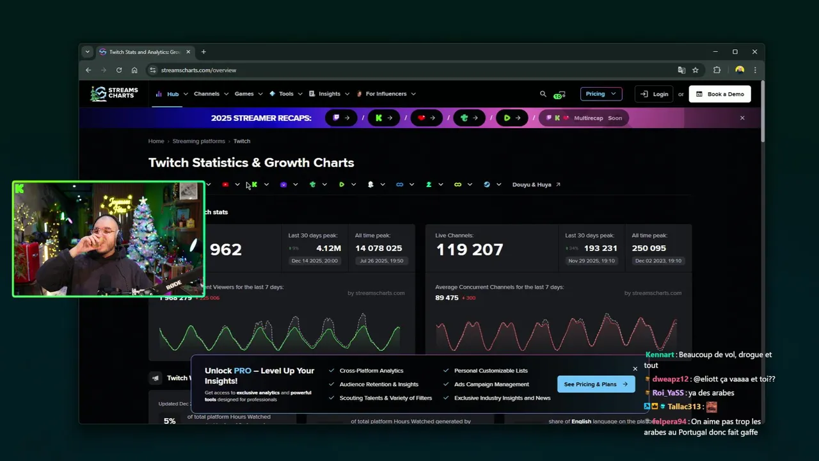Screen dimensions: 819x461
Task: Dismiss the 2025 Streamer Recaps banner
Action: [x=742, y=118]
